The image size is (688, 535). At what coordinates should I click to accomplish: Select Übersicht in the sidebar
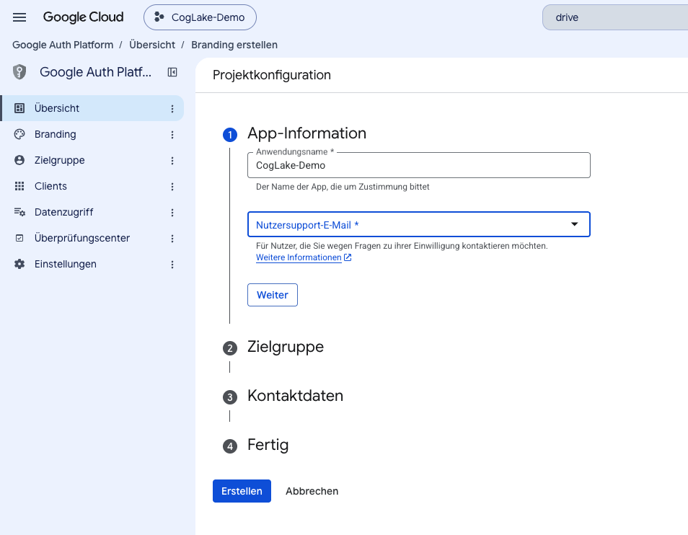pos(92,108)
